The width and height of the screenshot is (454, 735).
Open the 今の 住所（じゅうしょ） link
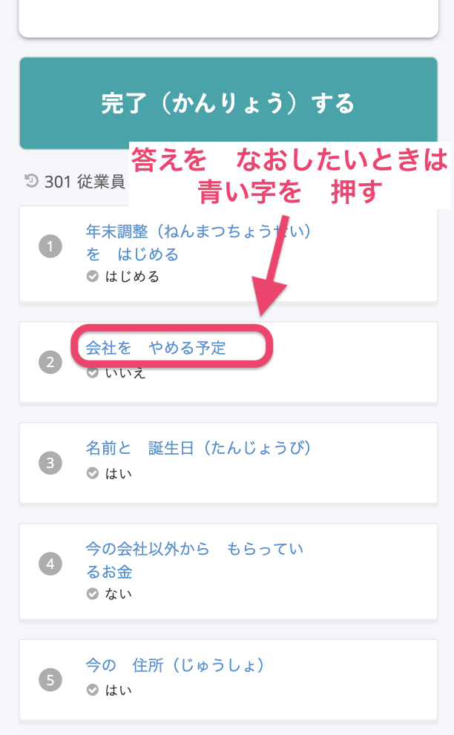175,665
